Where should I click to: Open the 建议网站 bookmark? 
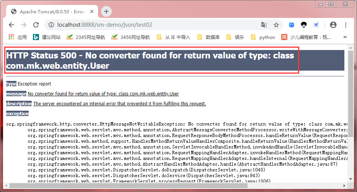click(47, 37)
